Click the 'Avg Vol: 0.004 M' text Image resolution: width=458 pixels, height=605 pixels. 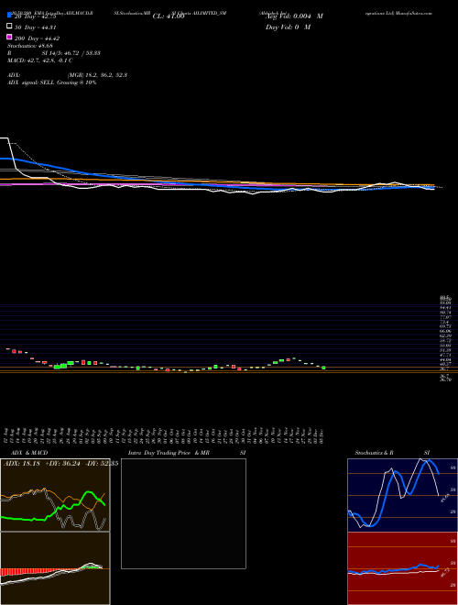[x=294, y=16]
